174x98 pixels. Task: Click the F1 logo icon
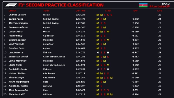(11, 5)
